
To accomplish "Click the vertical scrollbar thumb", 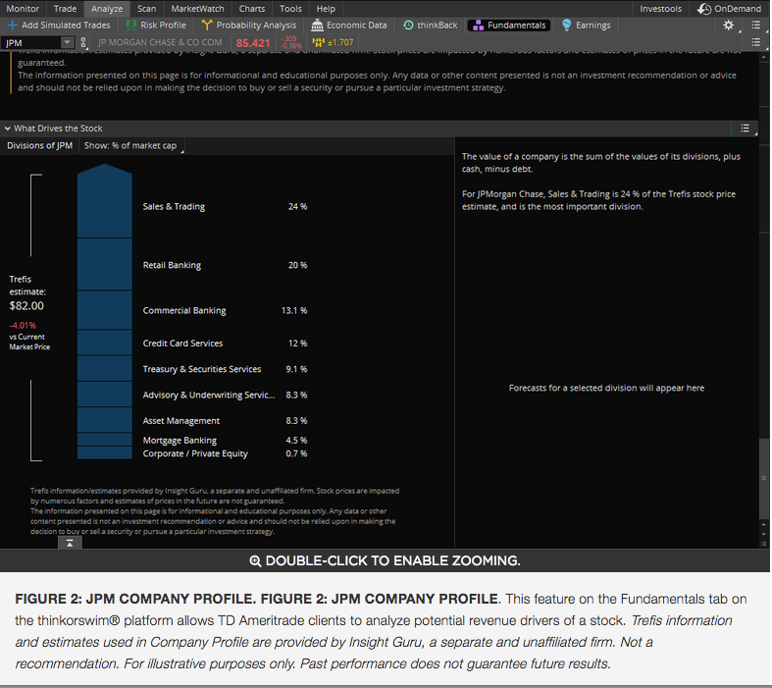I will (x=763, y=478).
